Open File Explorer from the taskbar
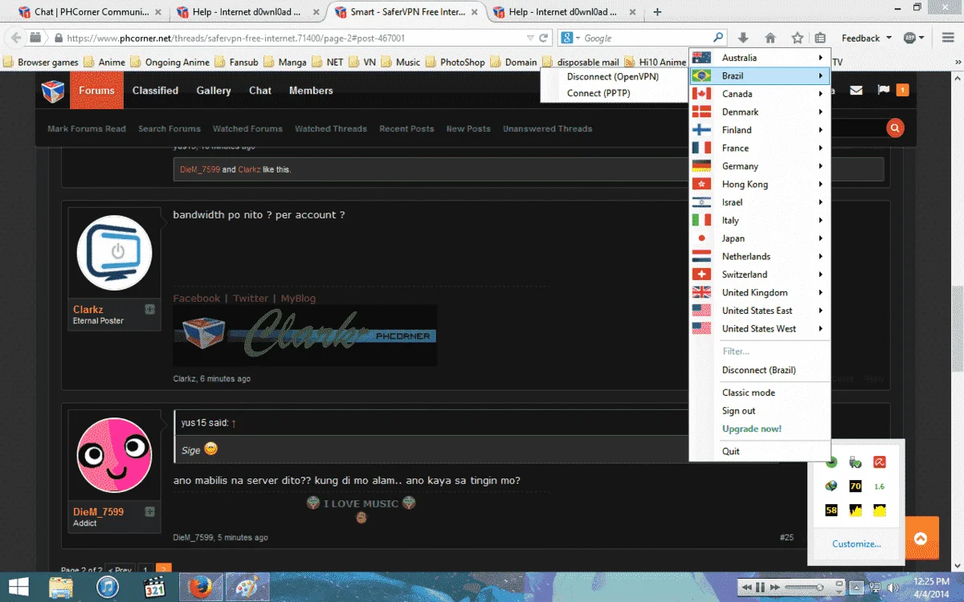The height and width of the screenshot is (602, 964). tap(61, 588)
